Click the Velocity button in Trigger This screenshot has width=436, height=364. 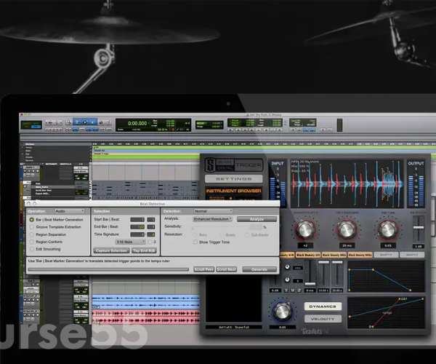[x=323, y=319]
